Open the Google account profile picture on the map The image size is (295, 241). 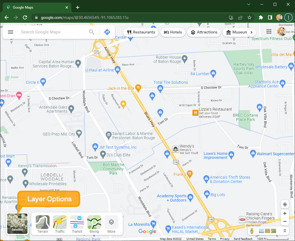[x=282, y=31]
